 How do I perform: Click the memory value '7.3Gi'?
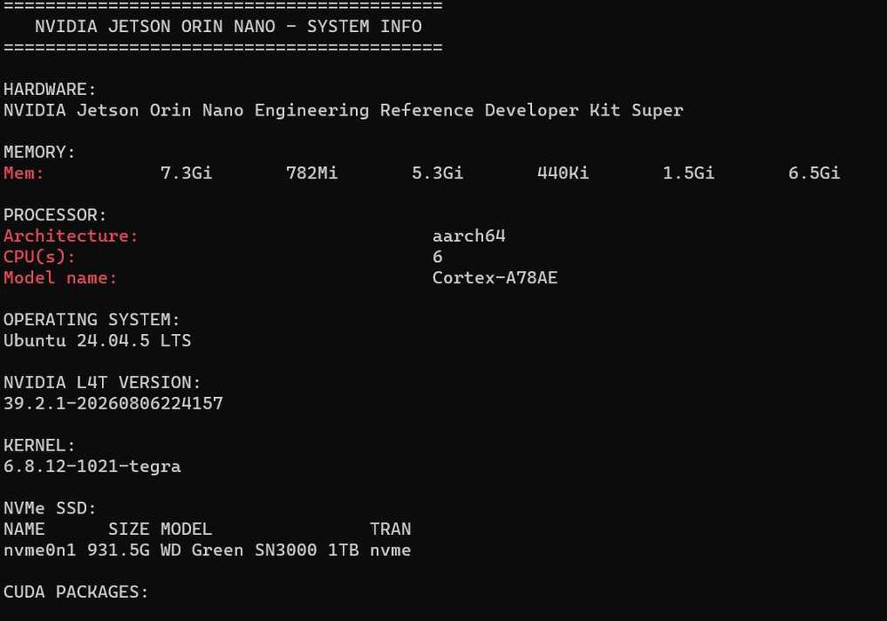coord(186,173)
